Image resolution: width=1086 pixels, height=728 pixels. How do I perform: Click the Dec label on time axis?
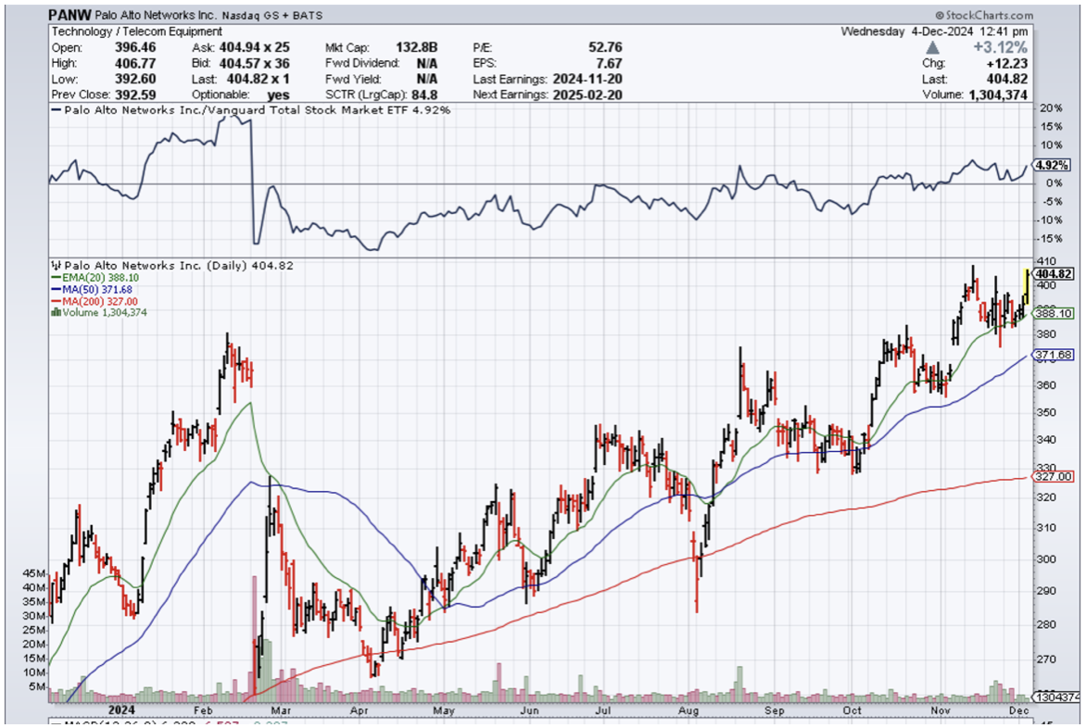click(x=1018, y=710)
